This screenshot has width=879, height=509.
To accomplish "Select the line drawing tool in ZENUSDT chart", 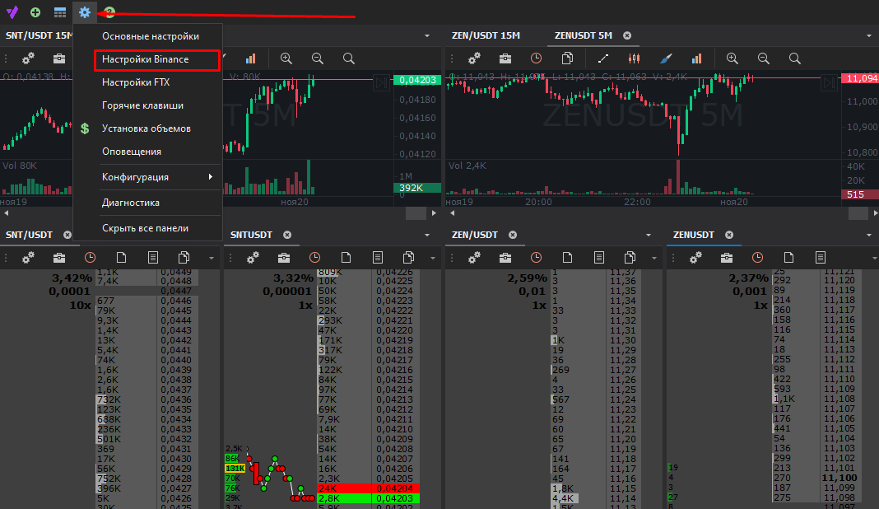I will coord(603,58).
